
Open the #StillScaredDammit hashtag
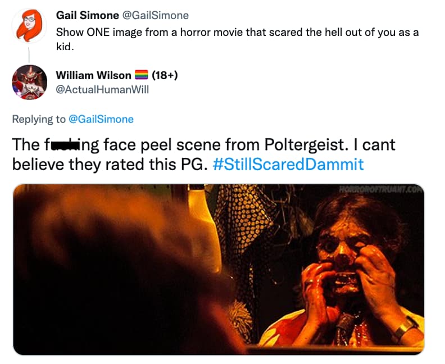pyautogui.click(x=289, y=165)
